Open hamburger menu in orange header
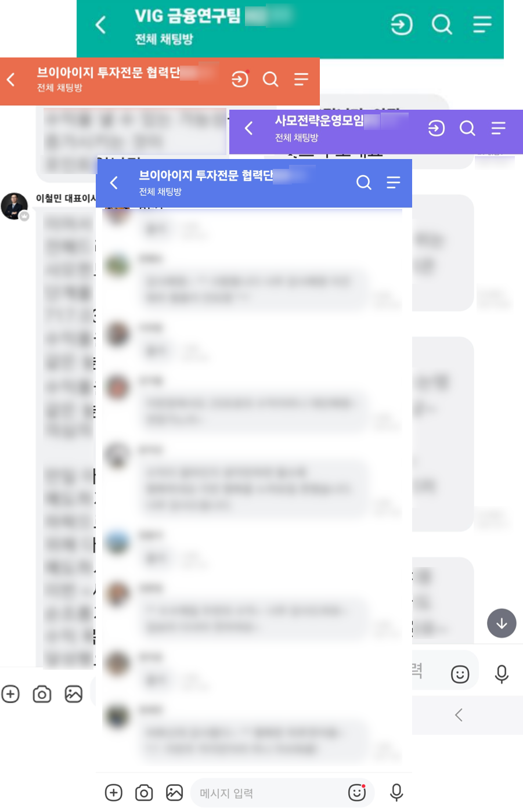The height and width of the screenshot is (812, 523). tap(301, 79)
